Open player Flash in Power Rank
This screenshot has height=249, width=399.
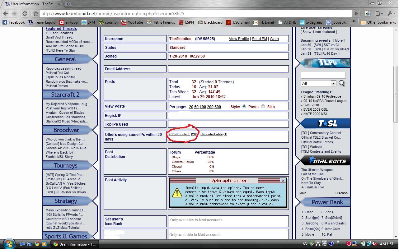click(309, 212)
